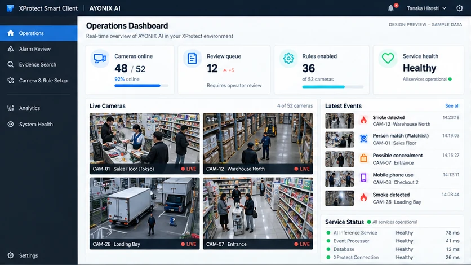Click the 48 cameras online value
This screenshot has height=265, width=471.
[121, 68]
